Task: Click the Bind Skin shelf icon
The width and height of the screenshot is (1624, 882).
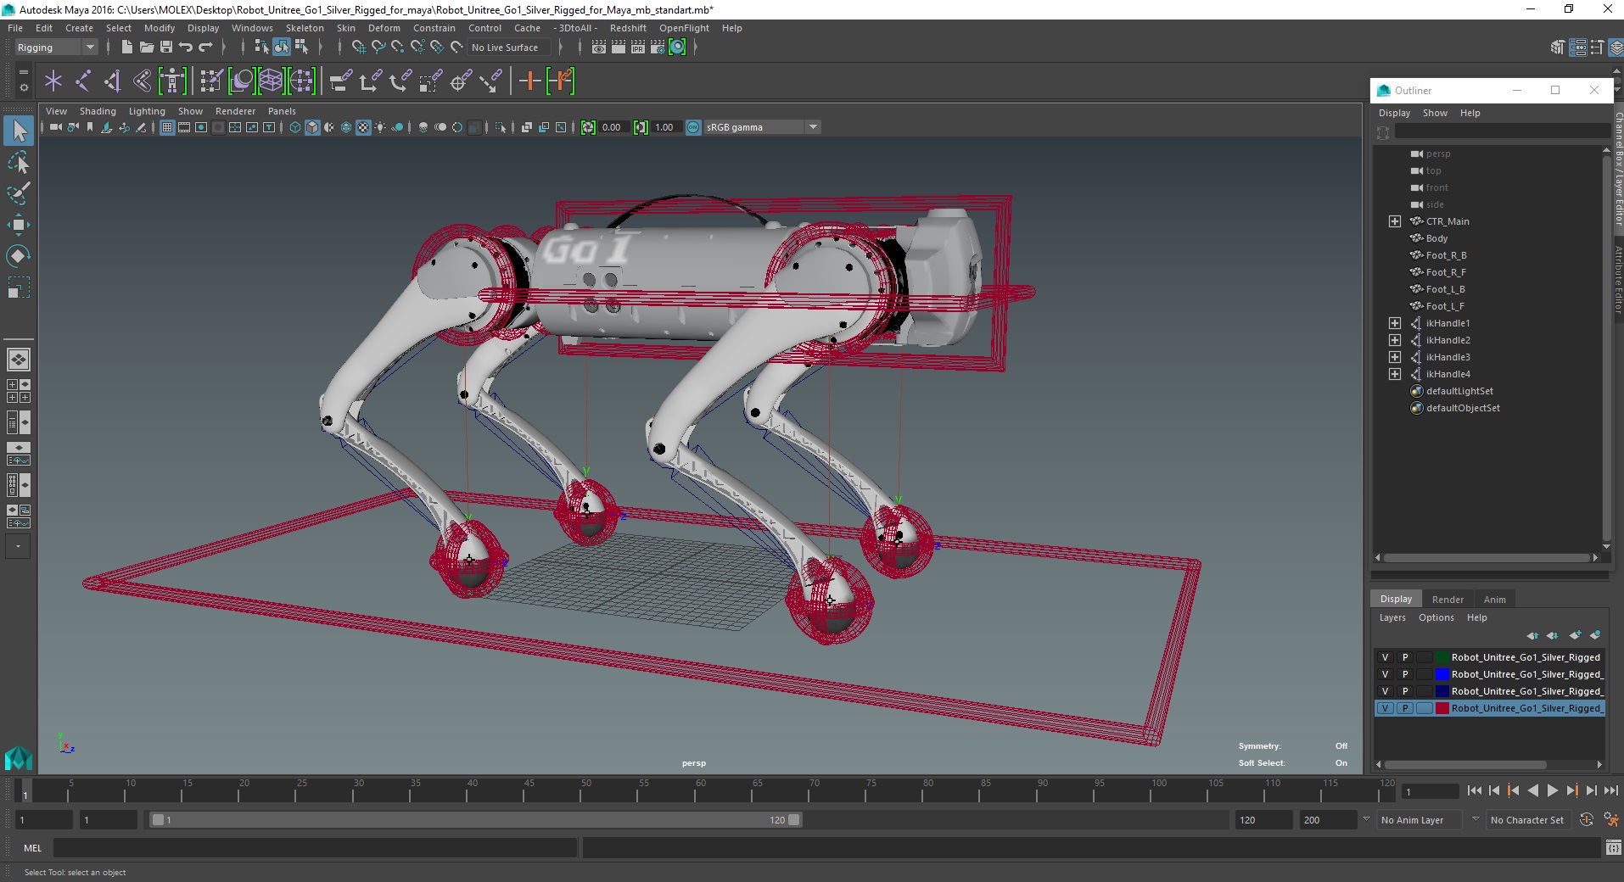Action: coord(143,81)
